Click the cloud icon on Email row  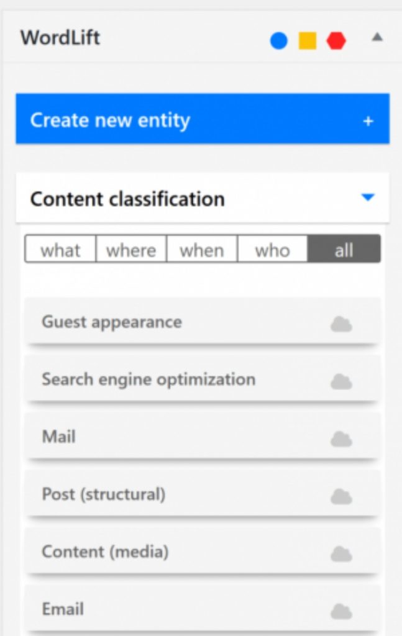(x=341, y=611)
